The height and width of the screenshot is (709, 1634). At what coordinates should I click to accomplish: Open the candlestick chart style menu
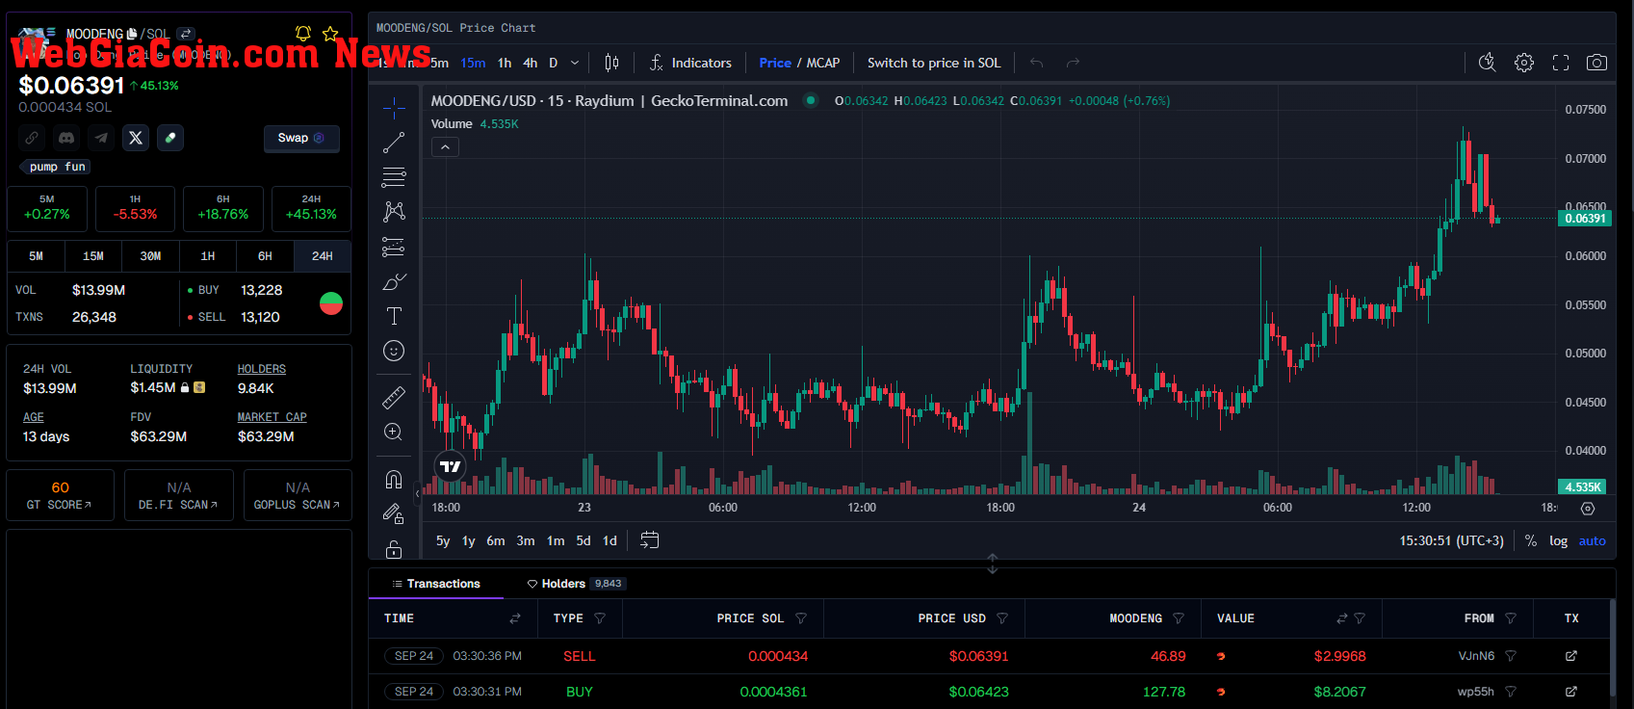click(611, 63)
